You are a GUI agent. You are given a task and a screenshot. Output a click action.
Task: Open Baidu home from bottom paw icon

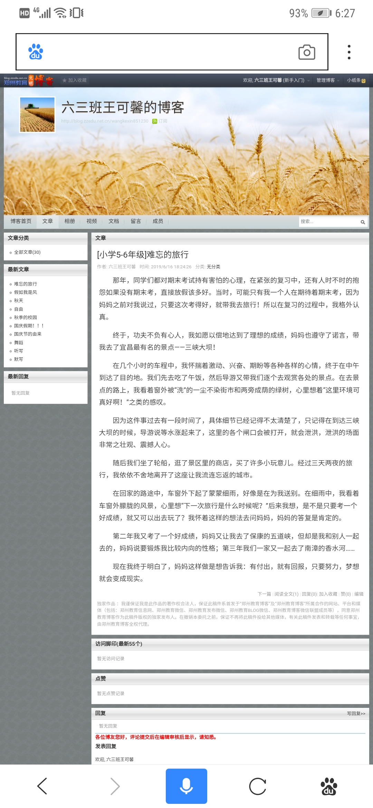point(329,786)
